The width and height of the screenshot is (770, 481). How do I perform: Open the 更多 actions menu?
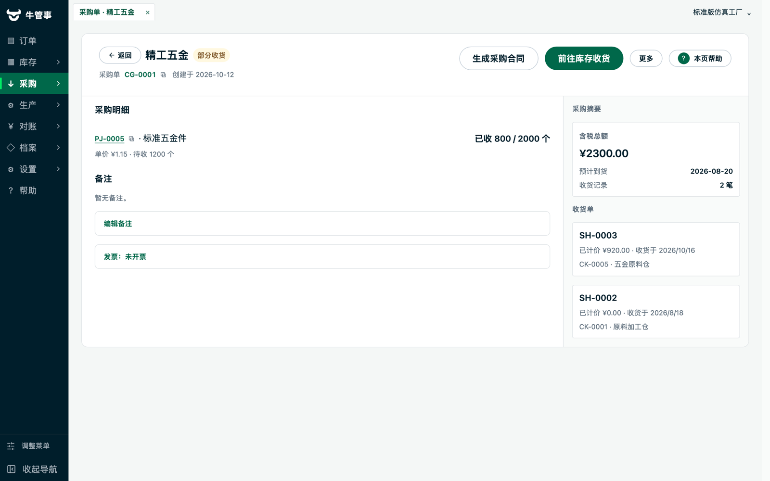click(646, 58)
